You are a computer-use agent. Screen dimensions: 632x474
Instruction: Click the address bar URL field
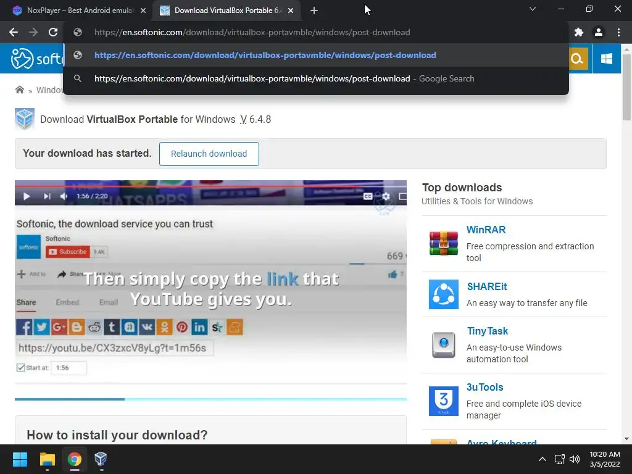(x=317, y=32)
